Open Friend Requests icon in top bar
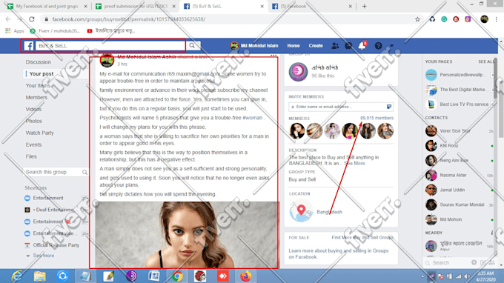Screen dimensions: 504x283 click(x=335, y=46)
